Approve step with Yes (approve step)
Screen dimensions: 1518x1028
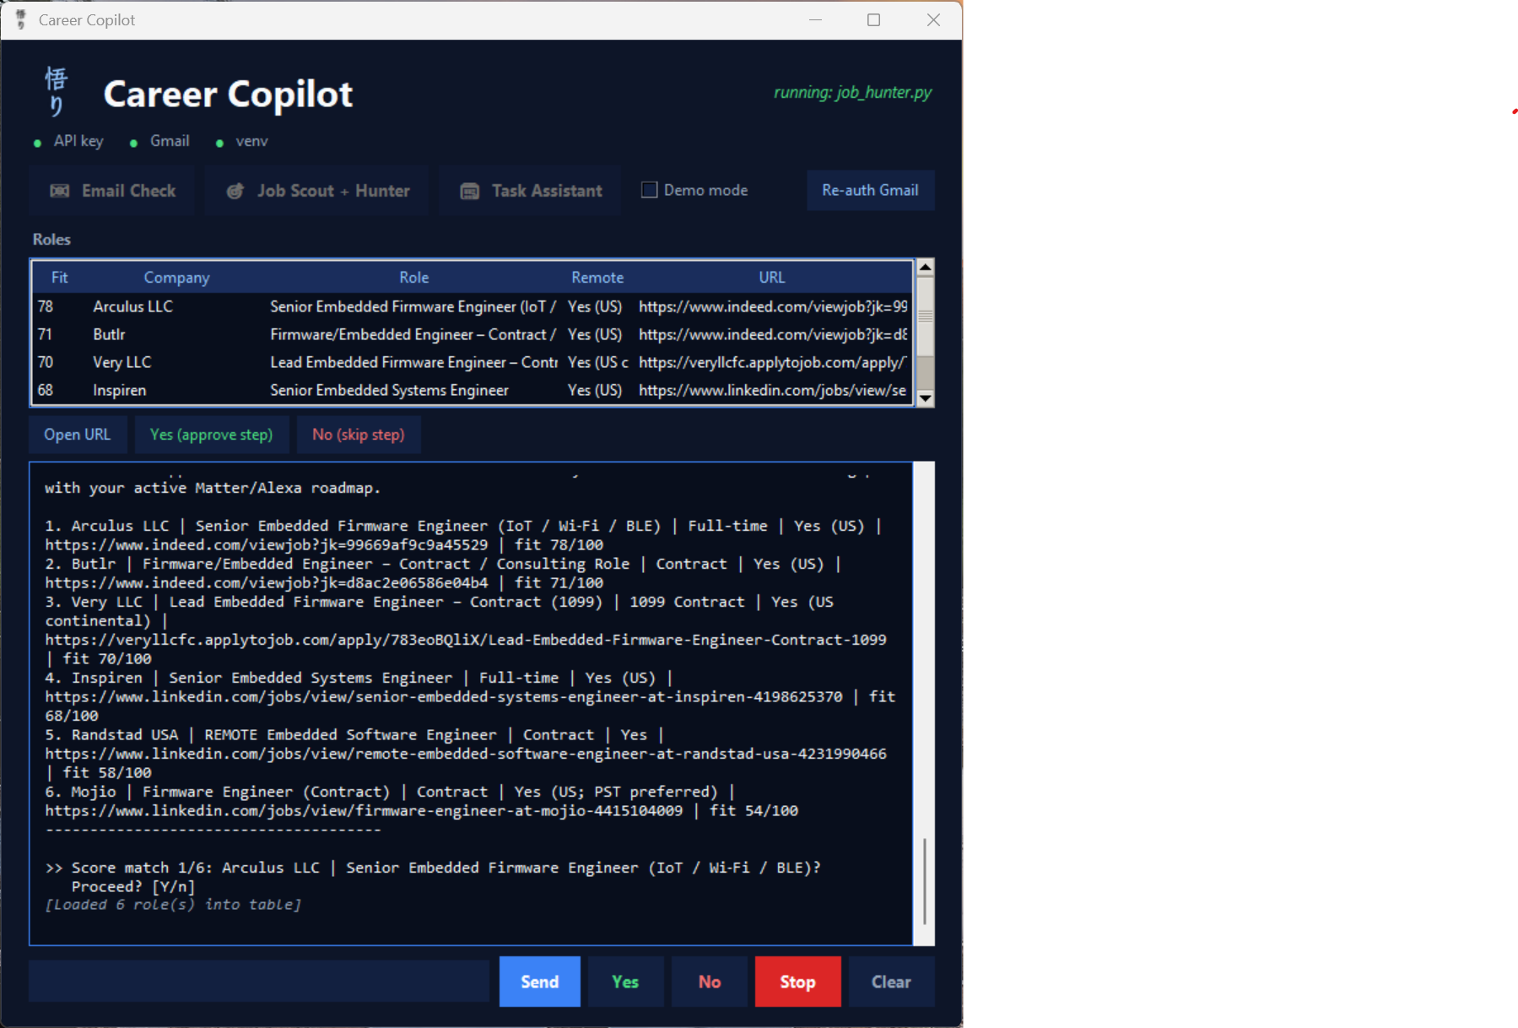tap(211, 435)
